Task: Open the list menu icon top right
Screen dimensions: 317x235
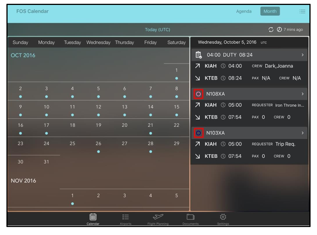Action: (x=302, y=11)
